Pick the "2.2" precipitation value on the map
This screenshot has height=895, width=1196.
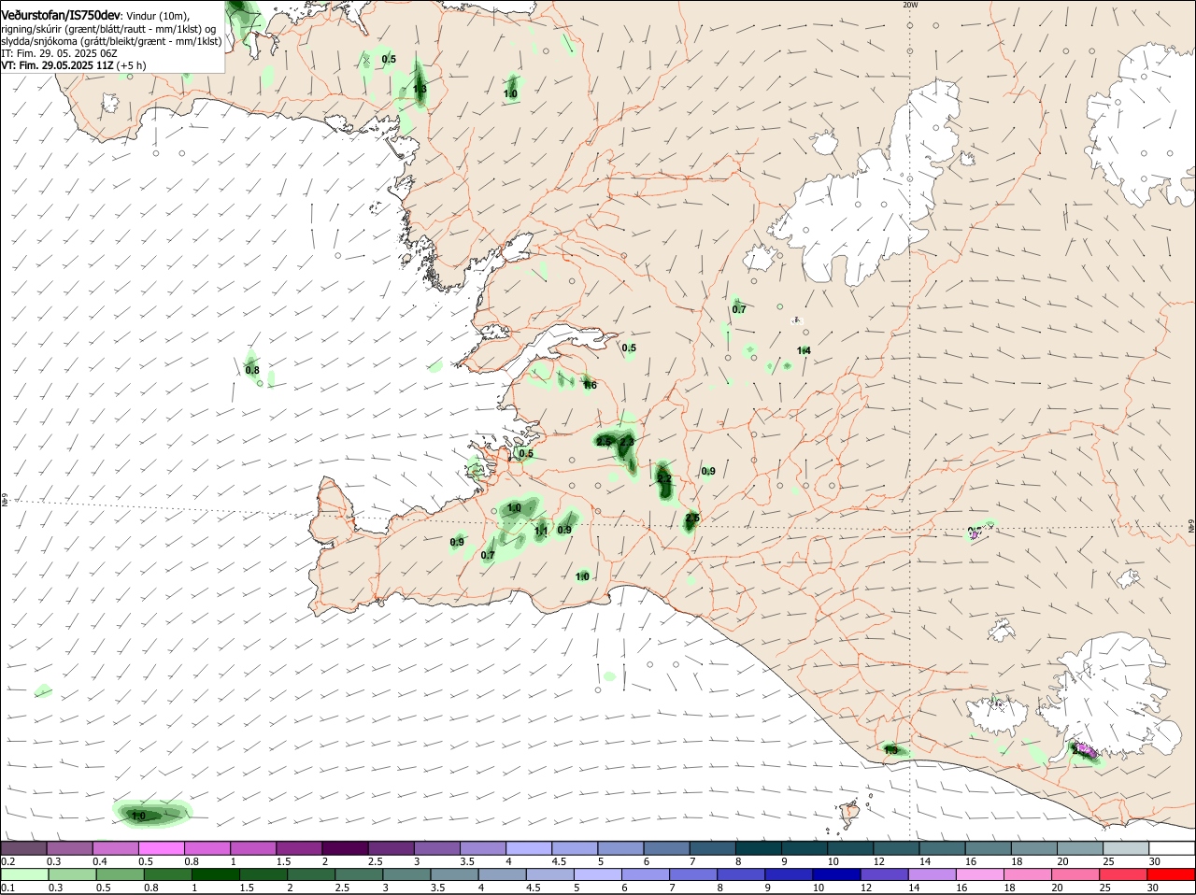click(664, 478)
